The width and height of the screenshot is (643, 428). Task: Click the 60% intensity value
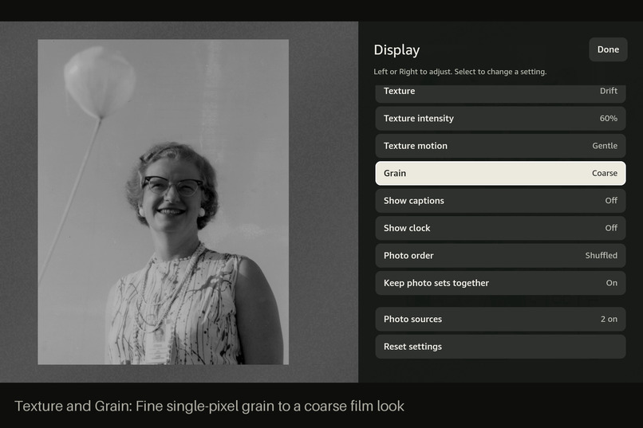(608, 119)
